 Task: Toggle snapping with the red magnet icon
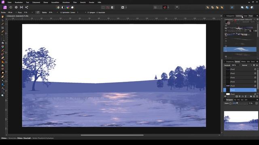[165, 7]
